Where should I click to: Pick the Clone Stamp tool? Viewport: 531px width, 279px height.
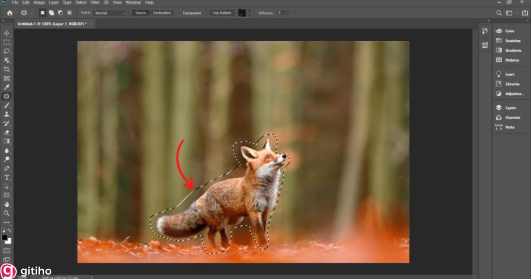coord(7,114)
